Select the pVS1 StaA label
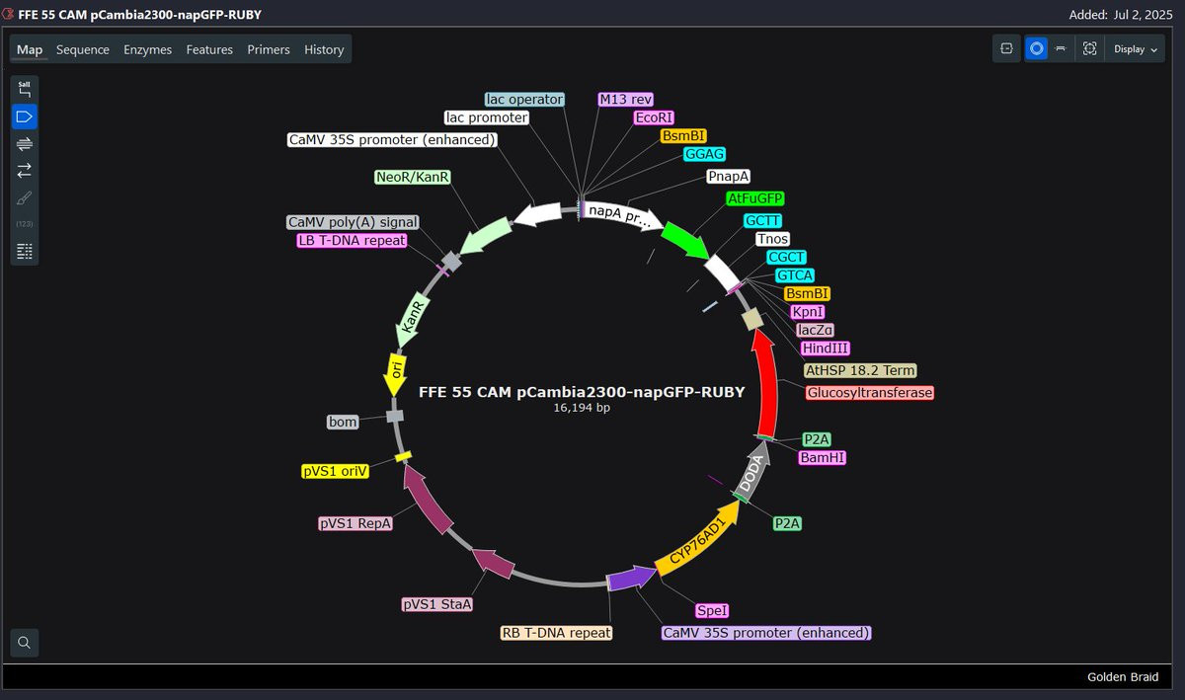The width and height of the screenshot is (1185, 700). click(437, 604)
